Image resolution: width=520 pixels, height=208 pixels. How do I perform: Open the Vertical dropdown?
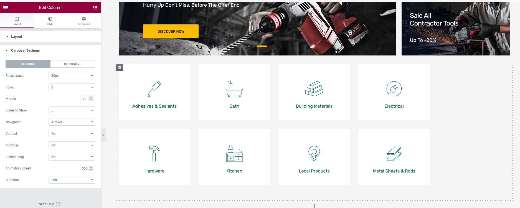pyautogui.click(x=72, y=134)
